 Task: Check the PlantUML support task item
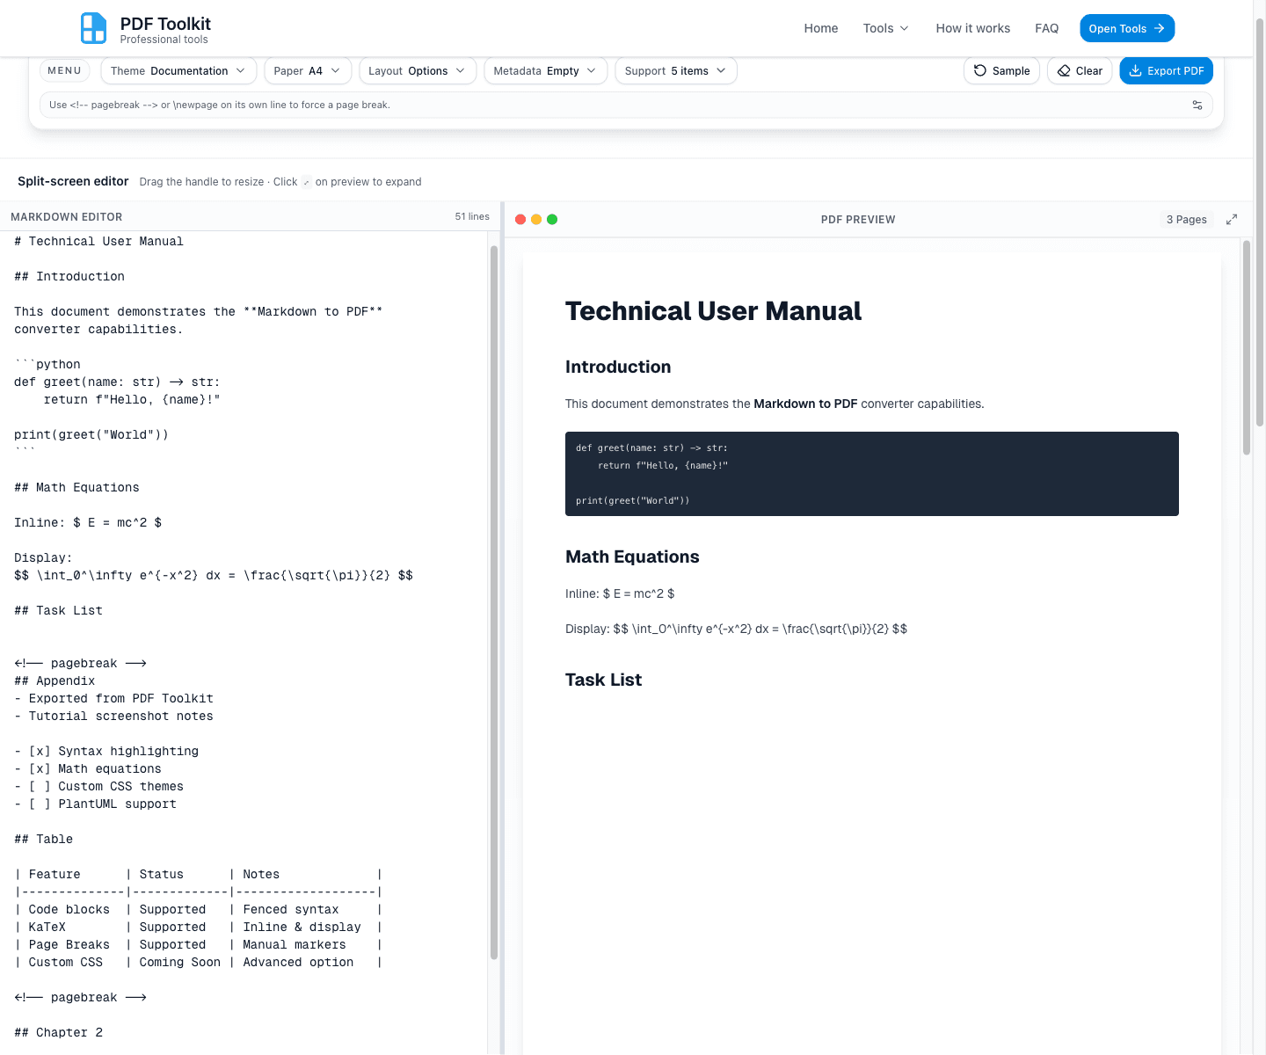point(40,804)
